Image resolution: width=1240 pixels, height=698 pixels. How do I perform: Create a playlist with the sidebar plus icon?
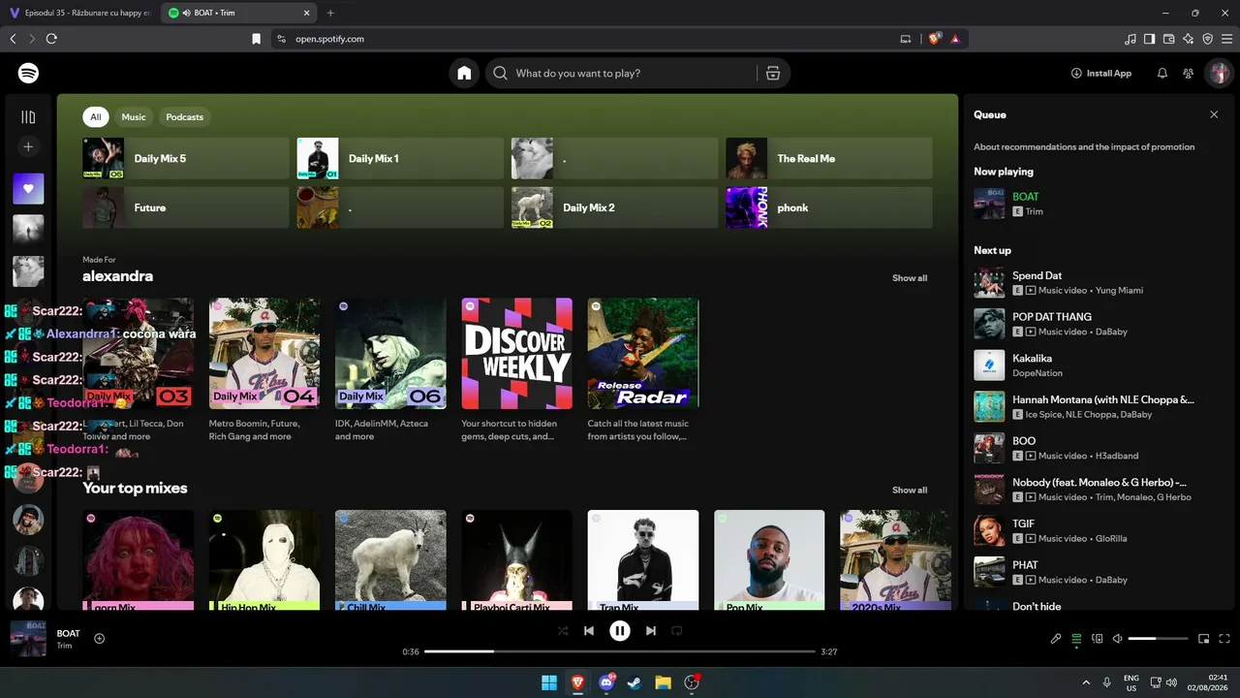[28, 146]
